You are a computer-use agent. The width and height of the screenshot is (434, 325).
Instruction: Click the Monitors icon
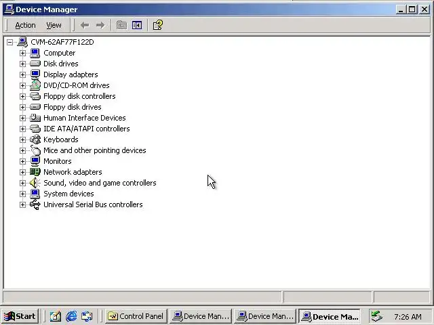click(35, 161)
